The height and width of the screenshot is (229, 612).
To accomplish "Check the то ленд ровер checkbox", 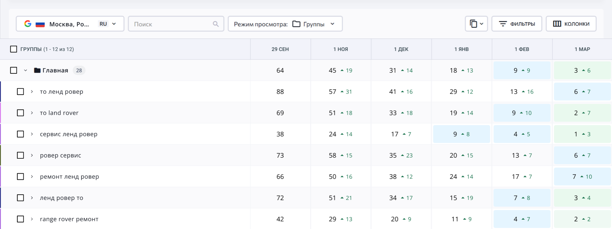I will [x=20, y=91].
